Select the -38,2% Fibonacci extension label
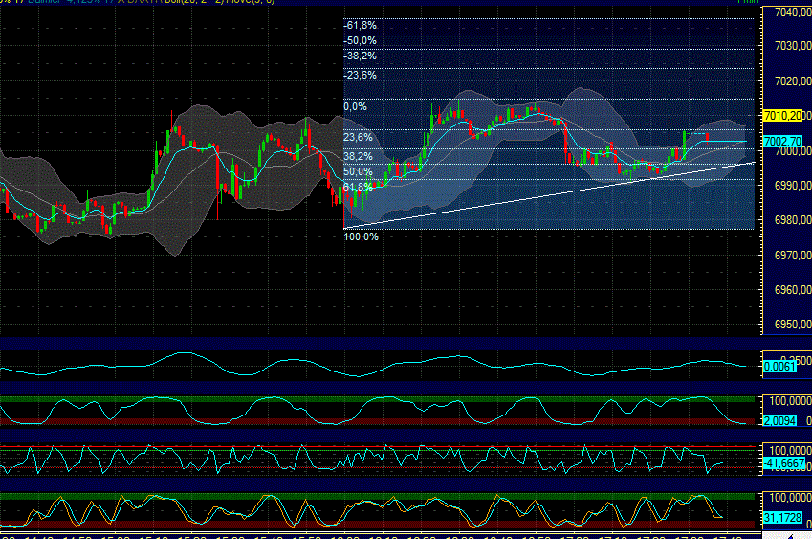Viewport: 812px width, 539px height. point(360,56)
